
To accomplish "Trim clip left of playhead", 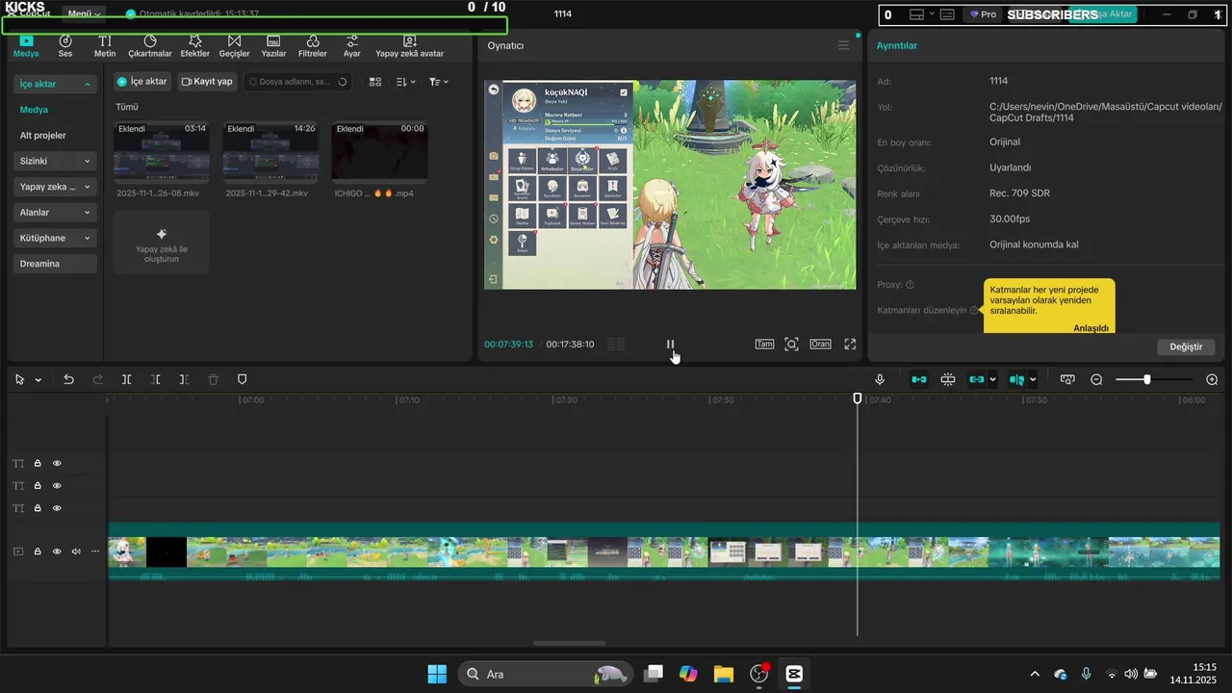I will (x=155, y=380).
